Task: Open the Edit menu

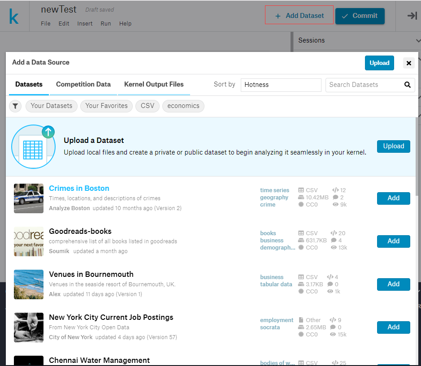Action: pyautogui.click(x=64, y=24)
